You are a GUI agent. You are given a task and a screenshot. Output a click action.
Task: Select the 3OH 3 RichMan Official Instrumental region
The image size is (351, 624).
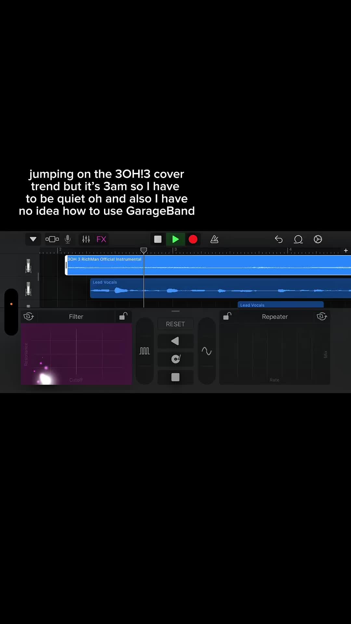pyautogui.click(x=208, y=265)
